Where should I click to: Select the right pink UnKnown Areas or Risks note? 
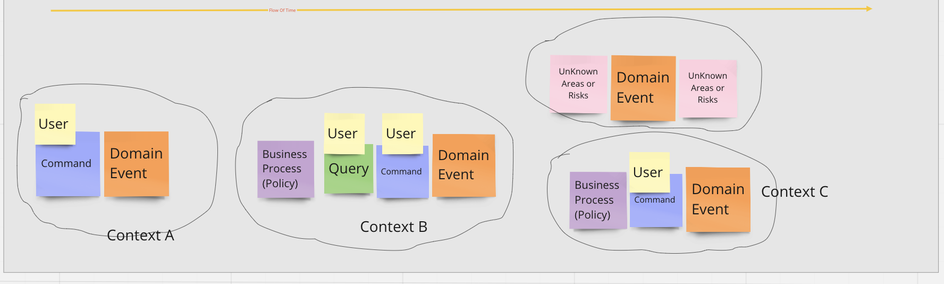click(x=708, y=88)
